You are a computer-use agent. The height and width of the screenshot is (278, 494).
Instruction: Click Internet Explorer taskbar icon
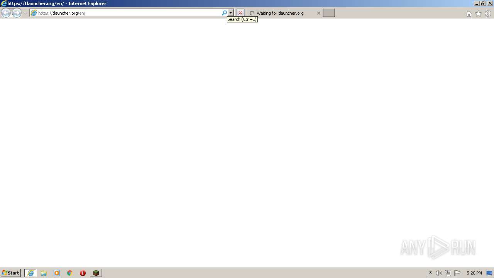30,273
